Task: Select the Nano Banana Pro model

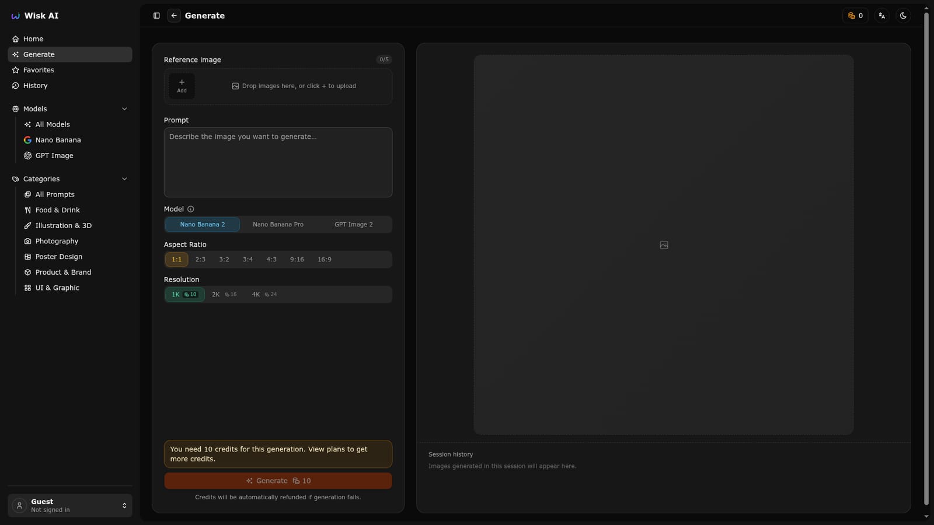Action: coord(278,225)
